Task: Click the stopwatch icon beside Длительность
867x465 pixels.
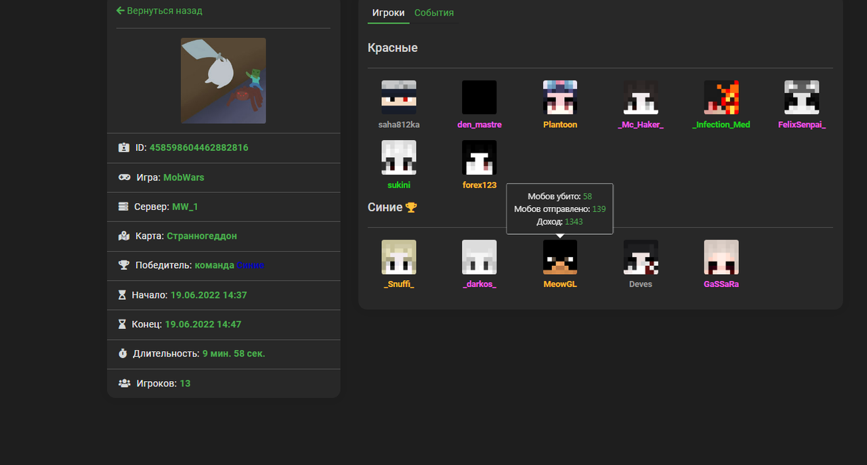Action: pos(123,353)
